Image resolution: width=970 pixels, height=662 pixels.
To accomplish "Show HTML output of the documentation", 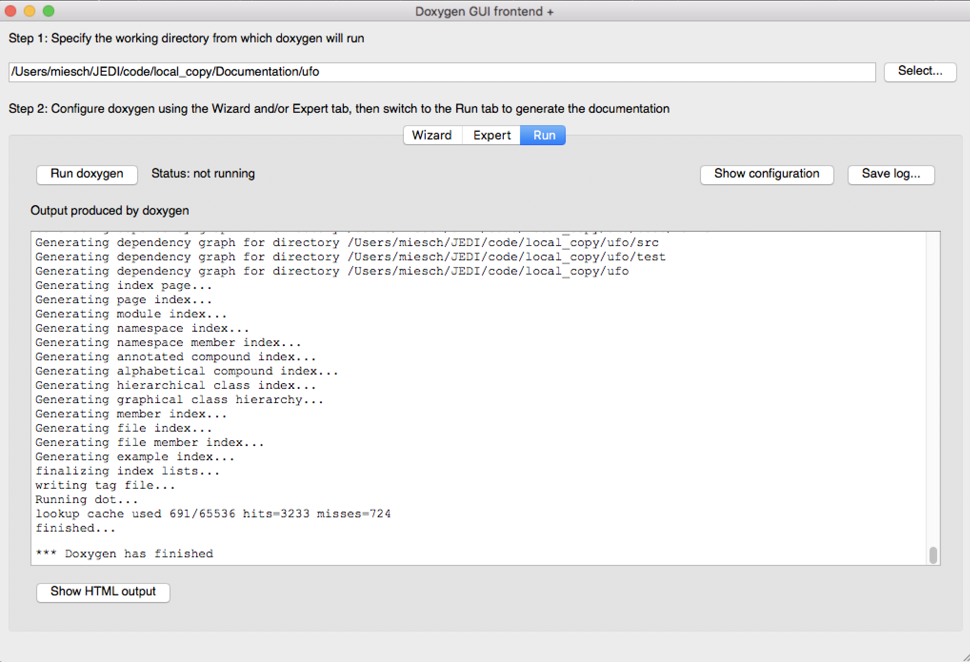I will pos(103,592).
